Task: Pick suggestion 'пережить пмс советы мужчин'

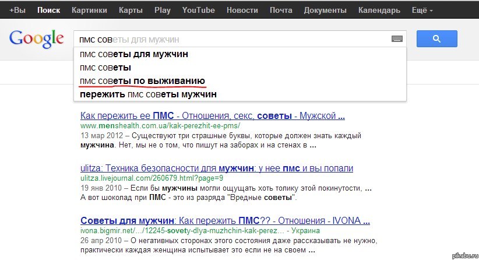Action: tap(148, 94)
